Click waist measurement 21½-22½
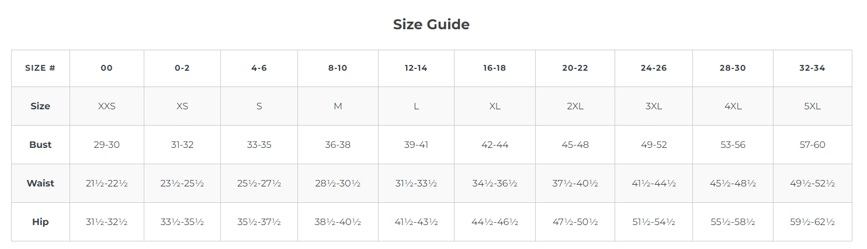The width and height of the screenshot is (867, 249). point(106,184)
